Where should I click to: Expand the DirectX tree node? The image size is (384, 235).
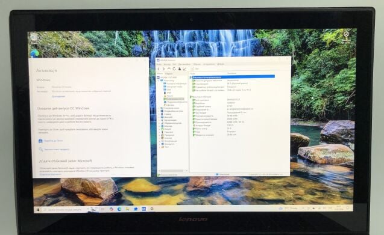[159, 129]
